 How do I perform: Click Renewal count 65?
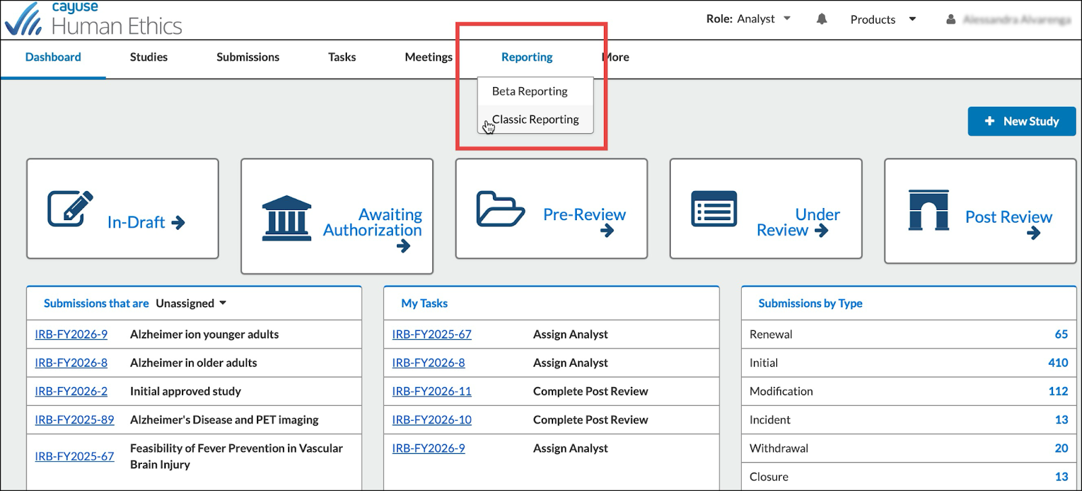coord(1061,334)
